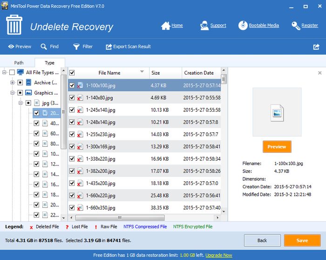Viewport: 326px width, 260px height.
Task: Click Export Scan Result
Action: click(128, 47)
